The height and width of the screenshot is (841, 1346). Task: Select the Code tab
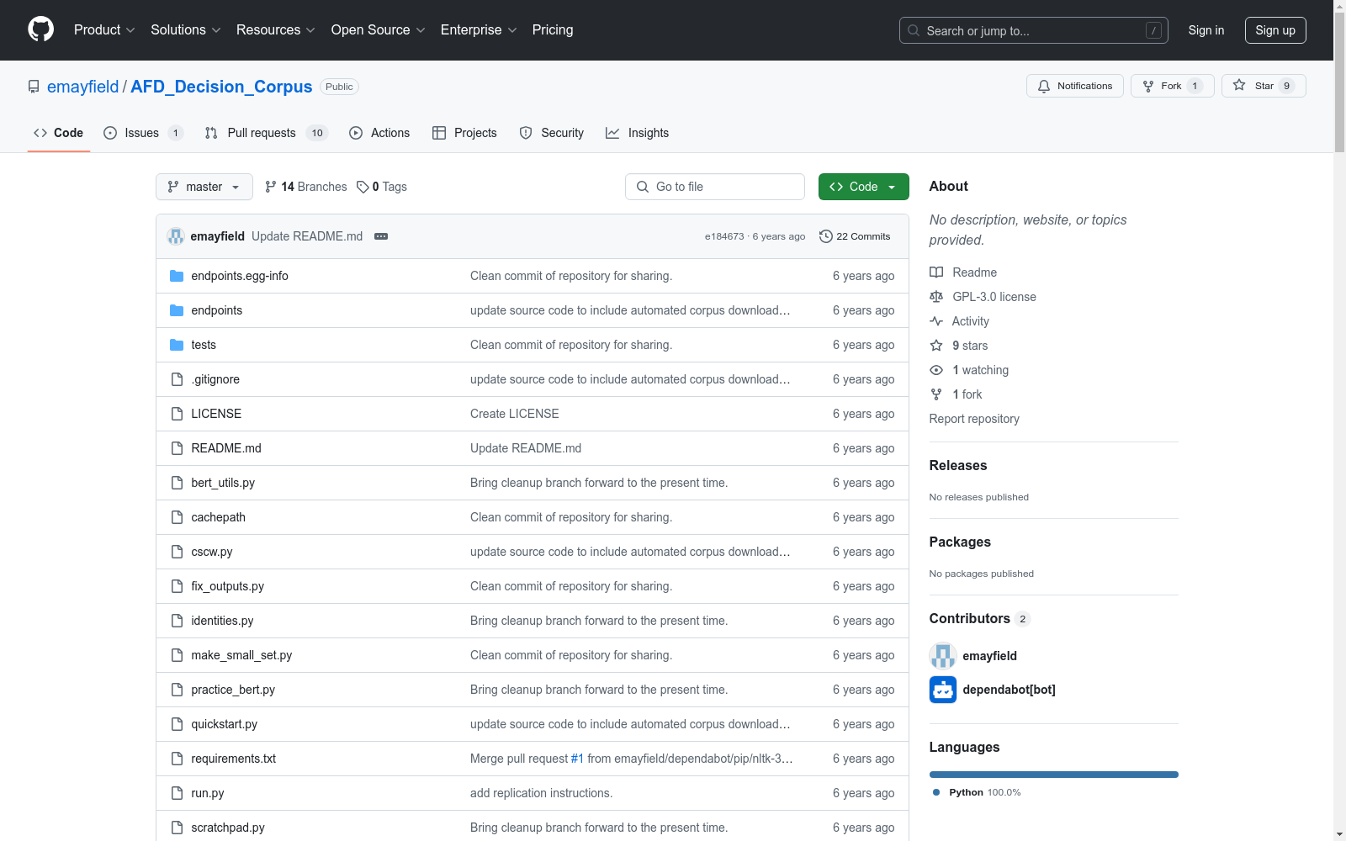pos(59,133)
